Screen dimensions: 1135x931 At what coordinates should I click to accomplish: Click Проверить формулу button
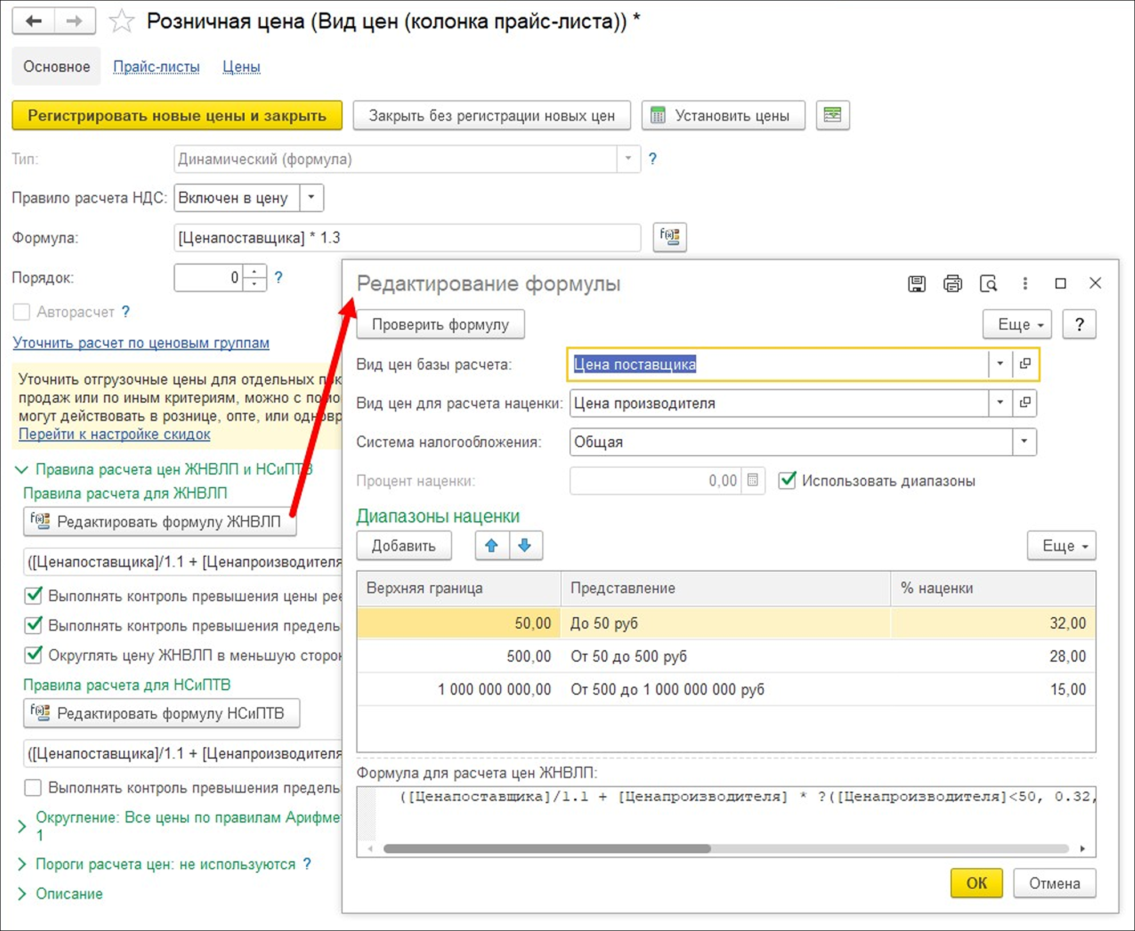point(440,324)
